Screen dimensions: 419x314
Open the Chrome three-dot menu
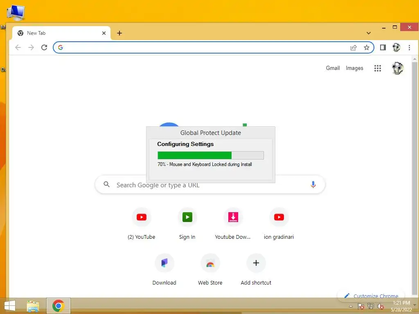[x=409, y=47]
